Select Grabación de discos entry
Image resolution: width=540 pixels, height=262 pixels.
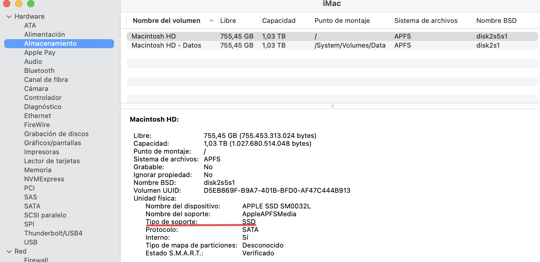56,134
